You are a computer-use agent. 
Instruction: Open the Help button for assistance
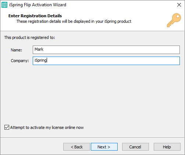(x=167, y=147)
